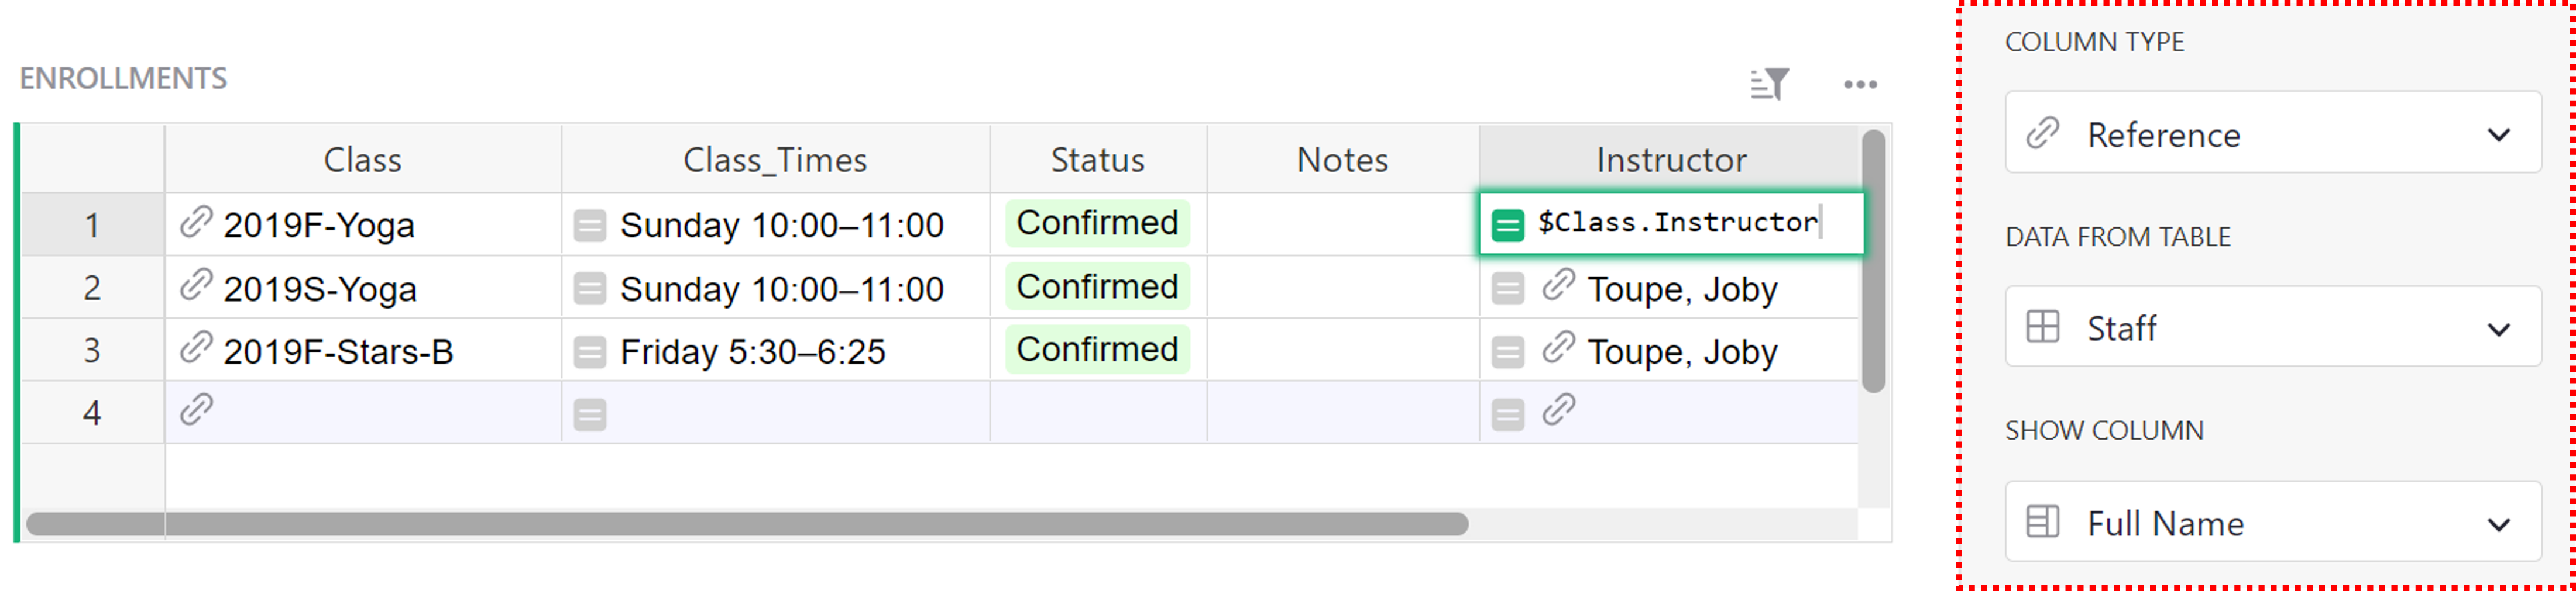The width and height of the screenshot is (2576, 591).
Task: Click the Status column header
Action: point(1097,160)
